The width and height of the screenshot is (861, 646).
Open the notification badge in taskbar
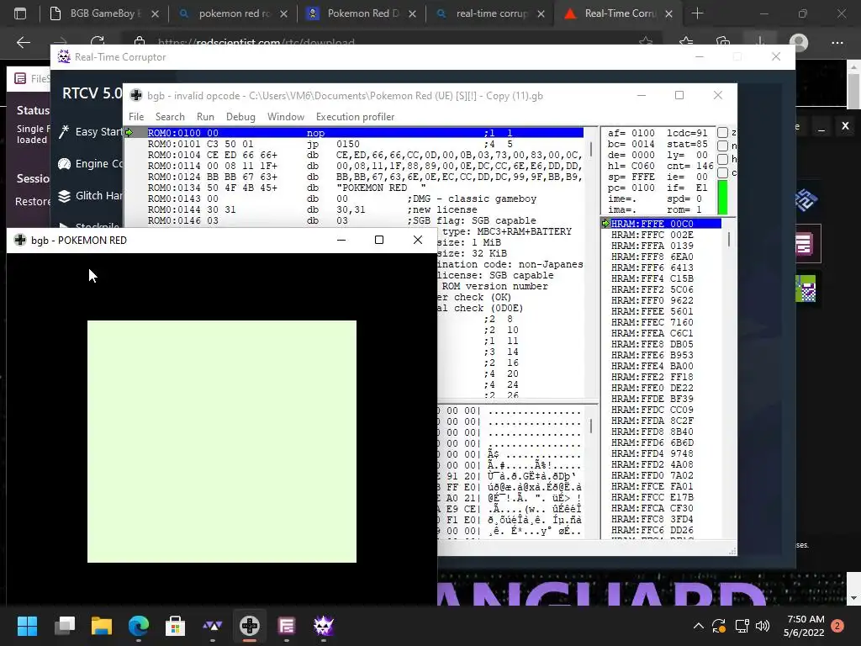click(837, 626)
